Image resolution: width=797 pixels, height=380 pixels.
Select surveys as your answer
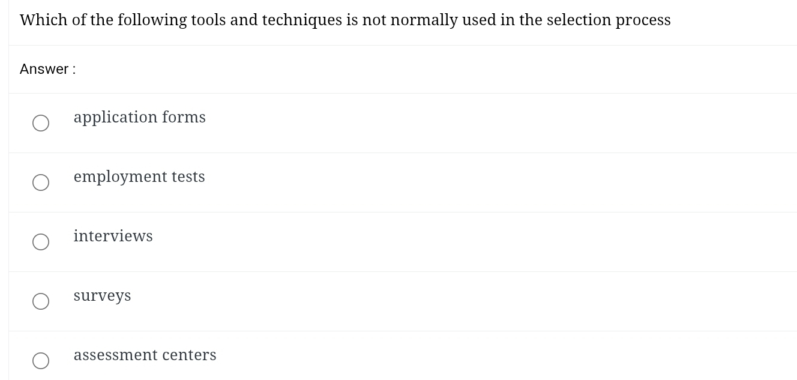pyautogui.click(x=41, y=301)
